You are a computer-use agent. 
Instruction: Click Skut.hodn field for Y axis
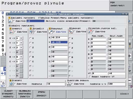click(x=116, y=43)
